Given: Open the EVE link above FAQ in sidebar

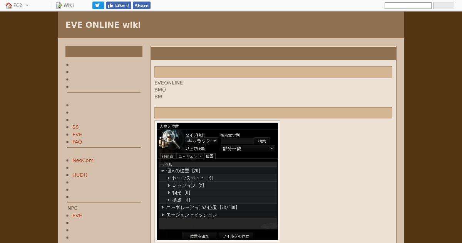Looking at the screenshot, I should click(77, 134).
